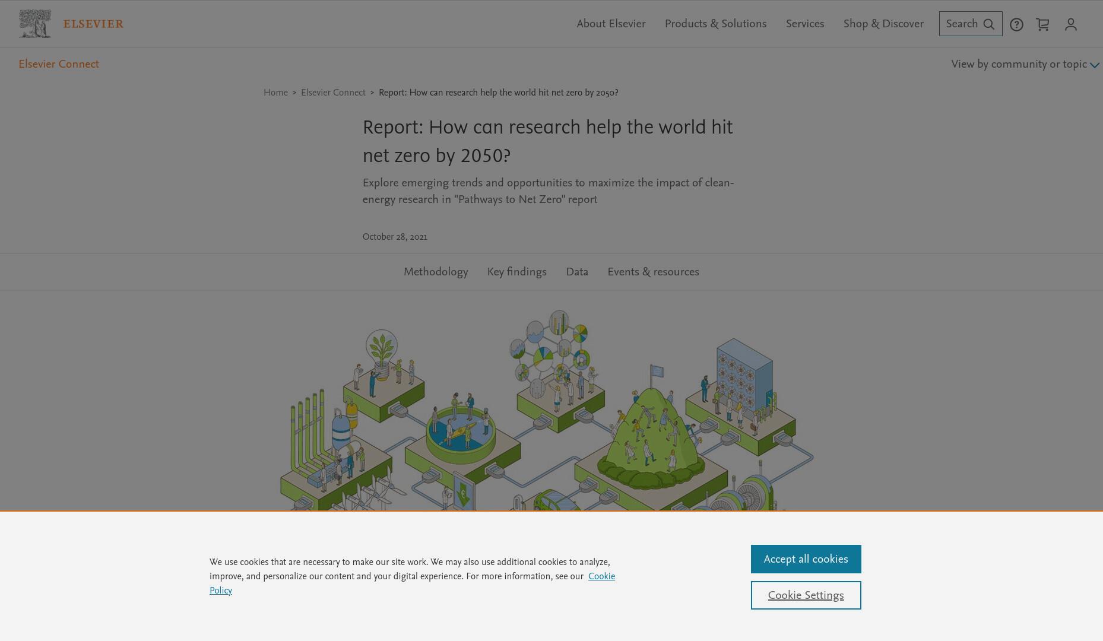Click the chevron next to View by community
Image resolution: width=1103 pixels, height=641 pixels.
pyautogui.click(x=1095, y=65)
